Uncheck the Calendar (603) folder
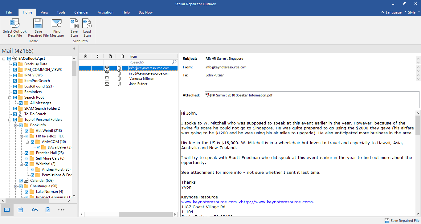This screenshot has height=224, width=421. click(x=20, y=180)
